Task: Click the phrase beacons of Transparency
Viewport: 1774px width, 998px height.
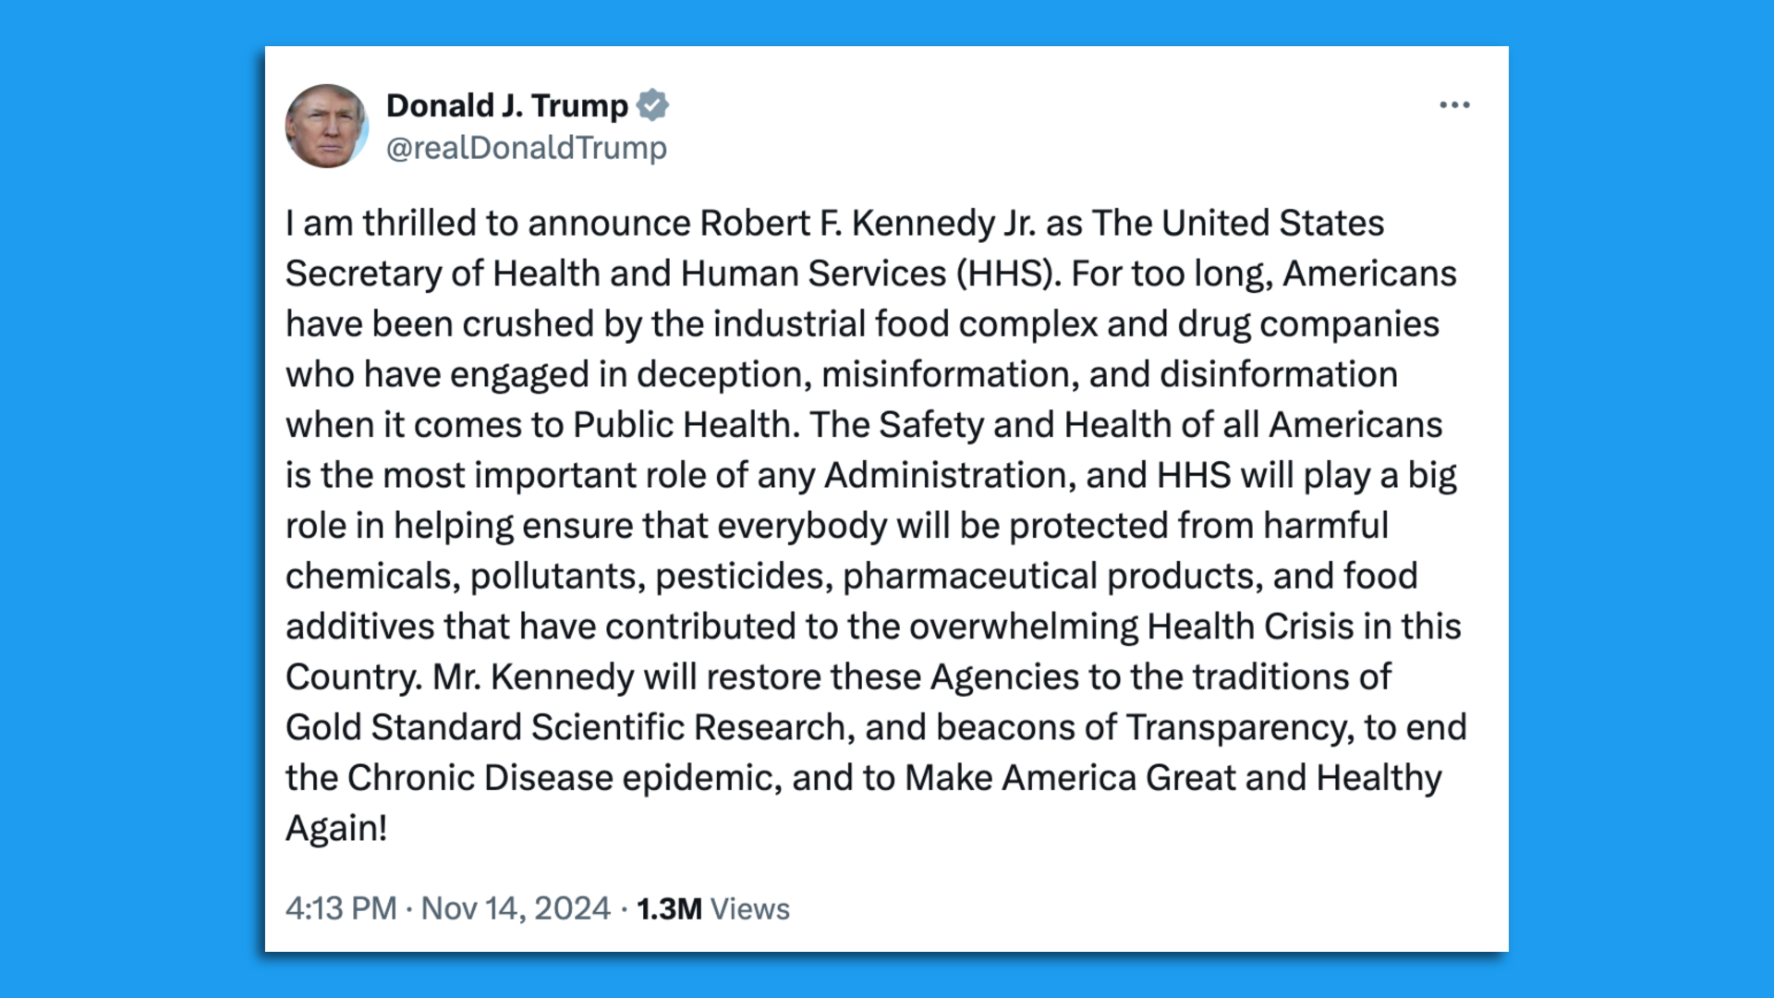Action: (x=1144, y=727)
